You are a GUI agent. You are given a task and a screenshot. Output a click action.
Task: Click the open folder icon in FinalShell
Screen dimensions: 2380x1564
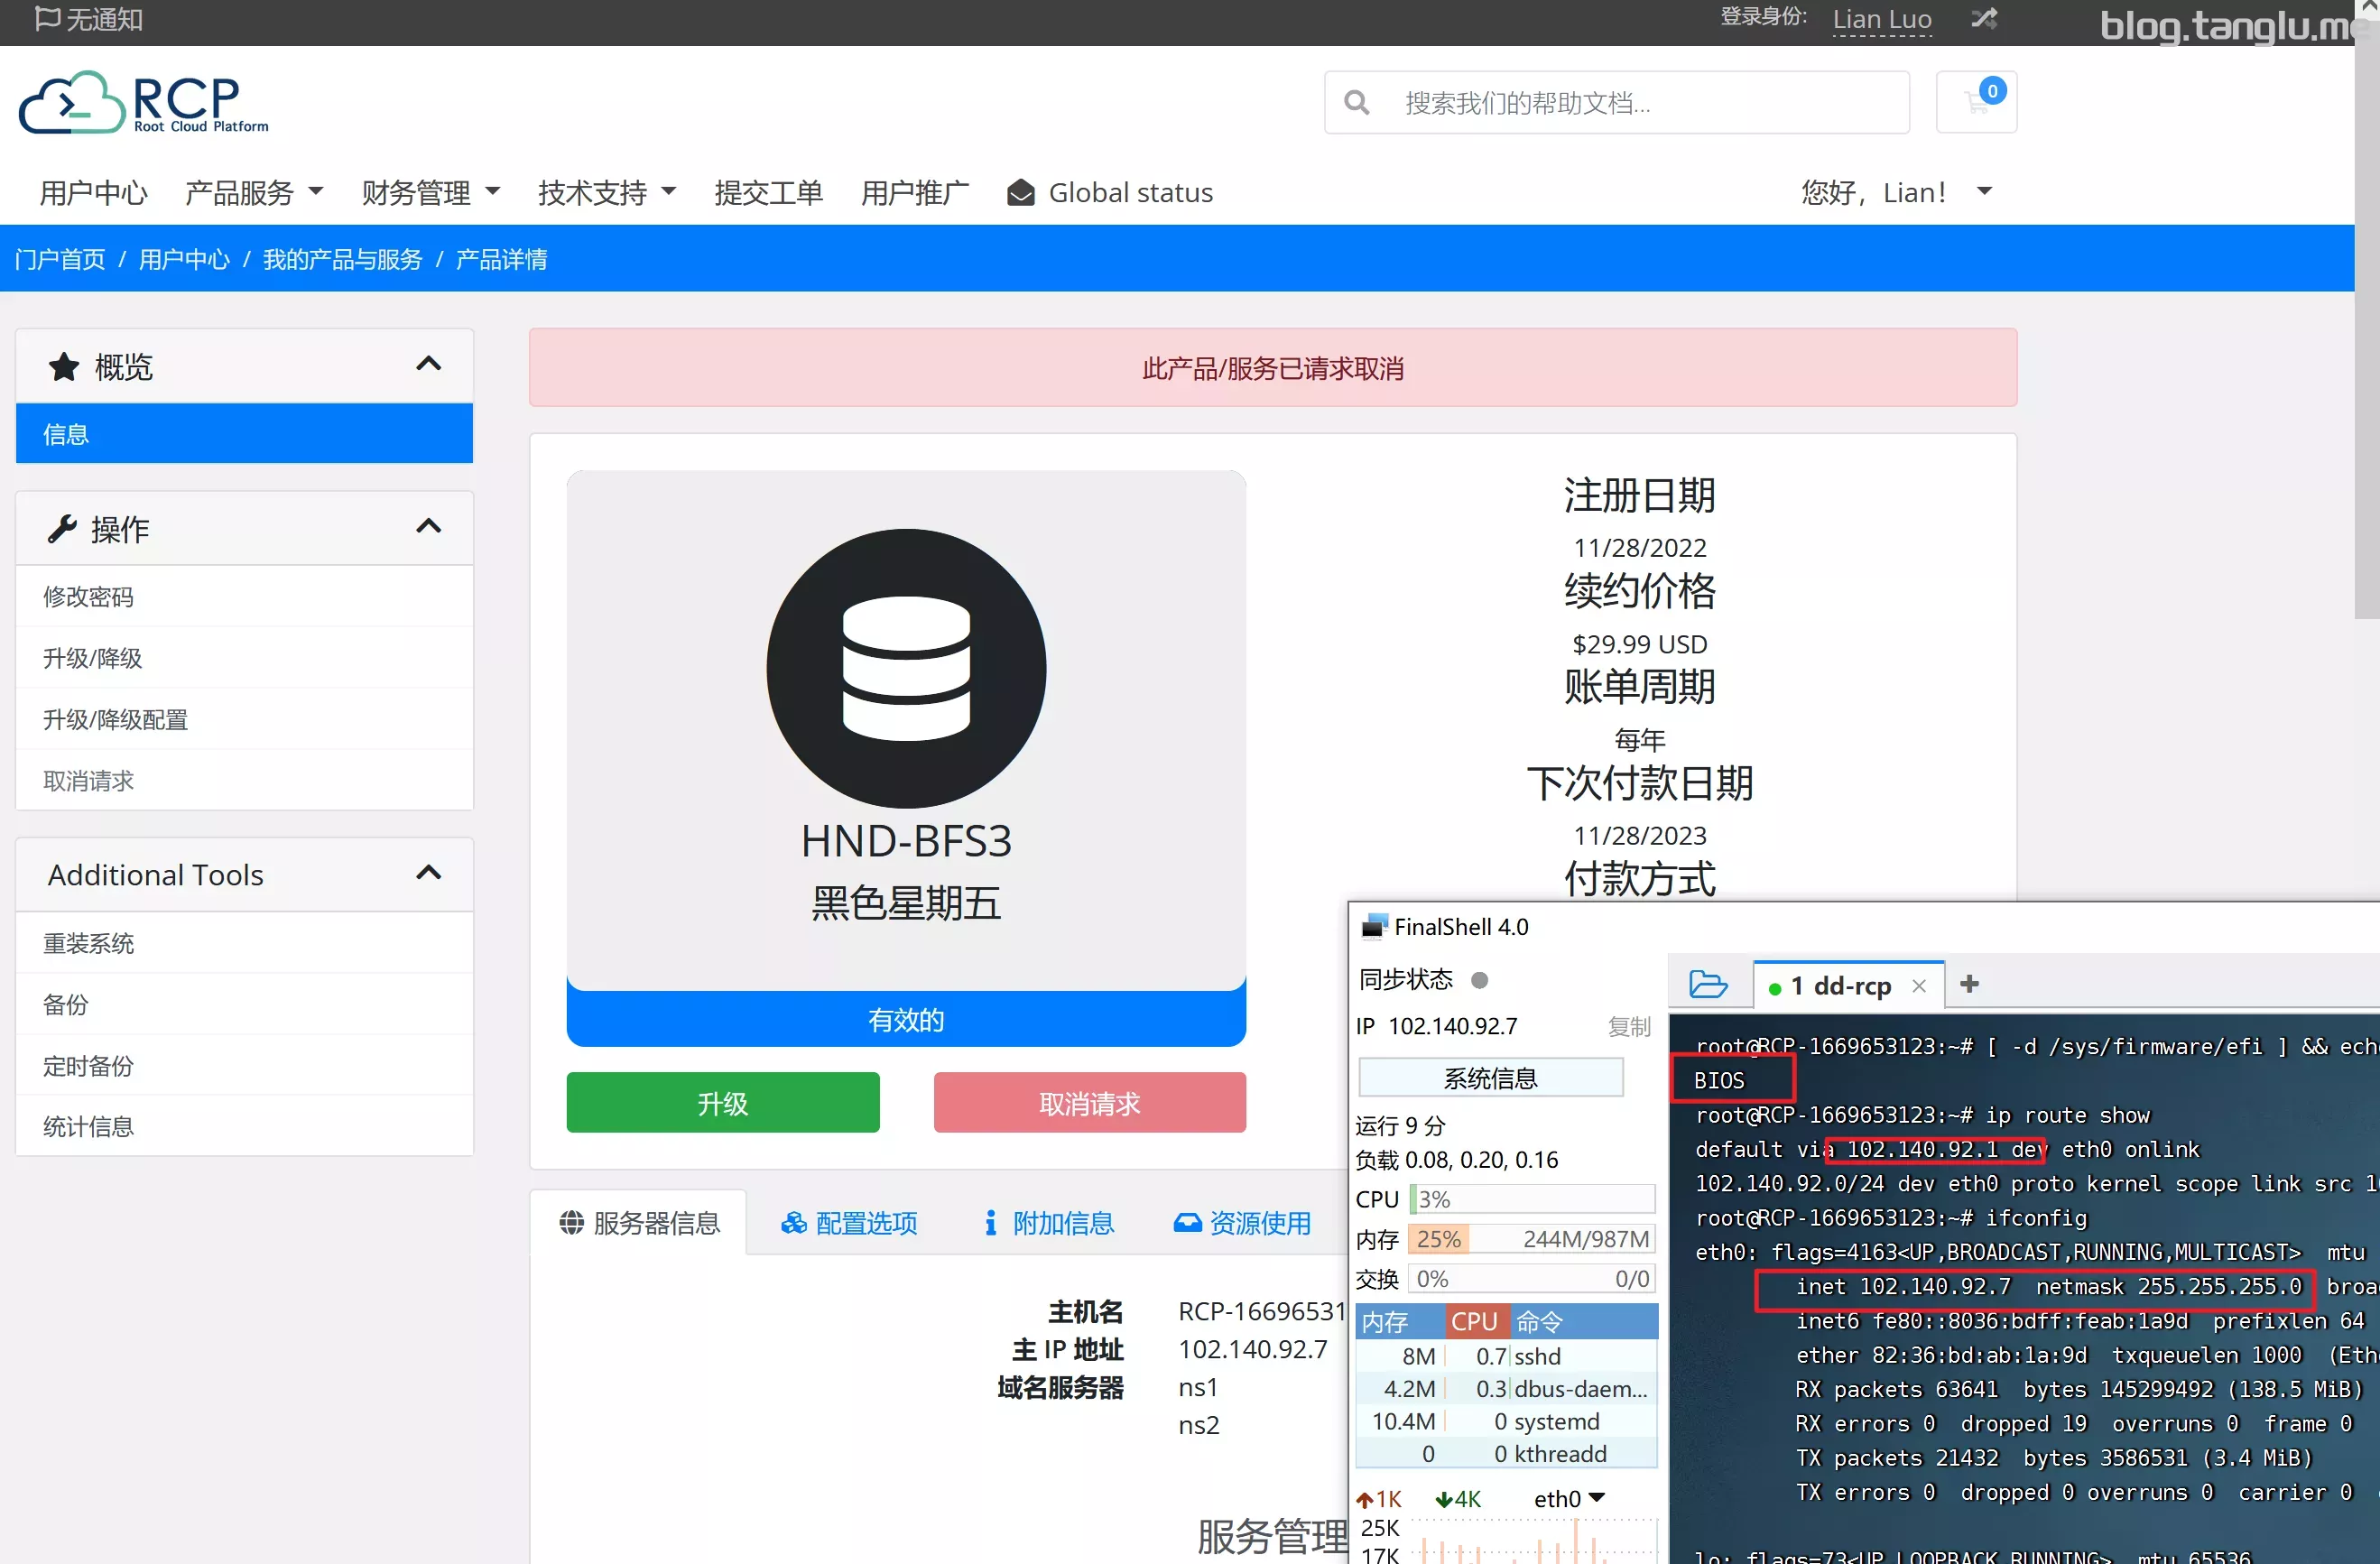point(1707,985)
